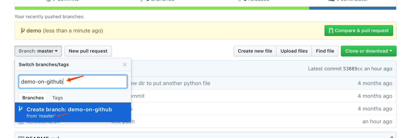Click the green segment of language bar

point(162,8)
